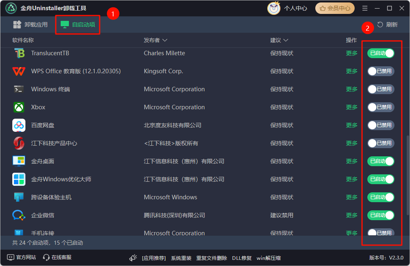410x266 pixels.
Task: Click 建议禁用 recommendation for 企业微信
Action: pos(282,215)
